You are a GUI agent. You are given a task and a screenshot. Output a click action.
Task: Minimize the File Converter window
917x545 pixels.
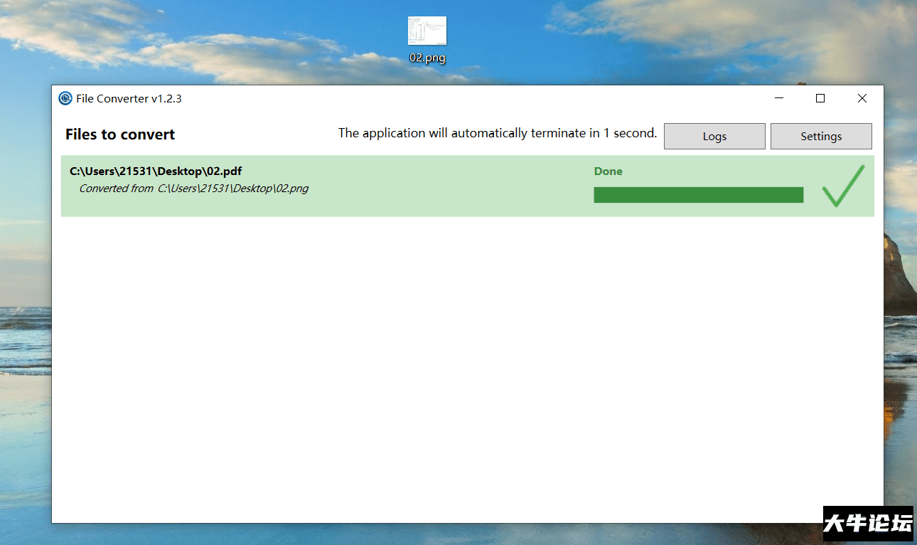(x=780, y=98)
